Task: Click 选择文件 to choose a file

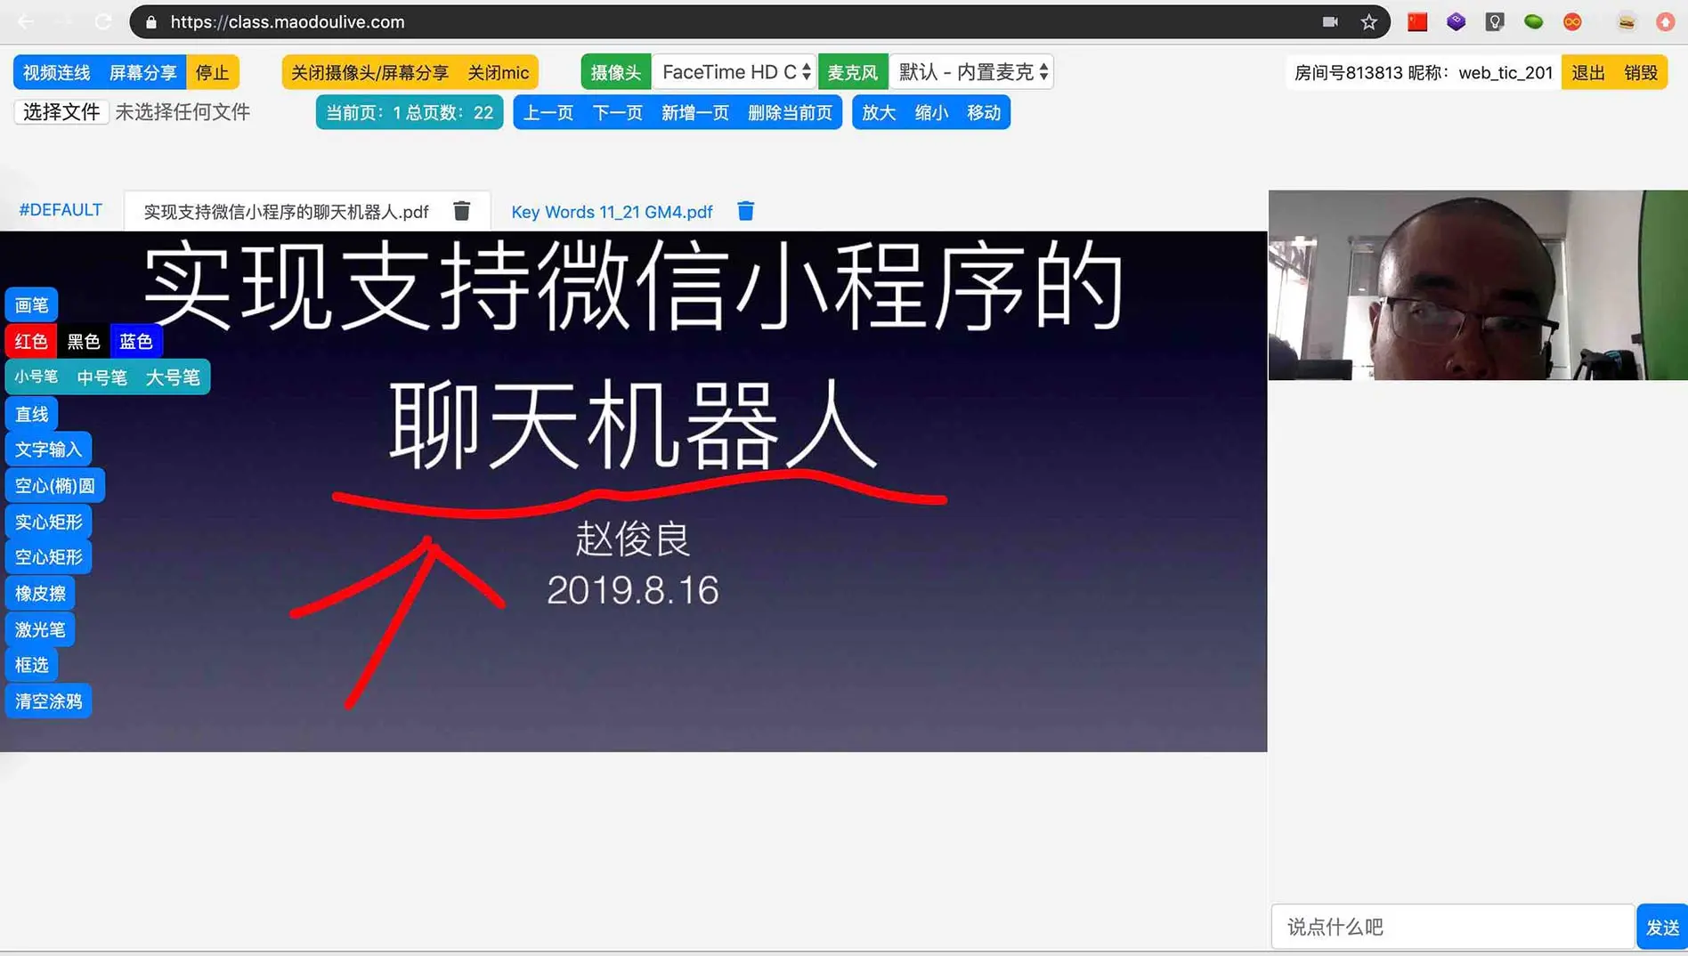Action: click(x=61, y=111)
